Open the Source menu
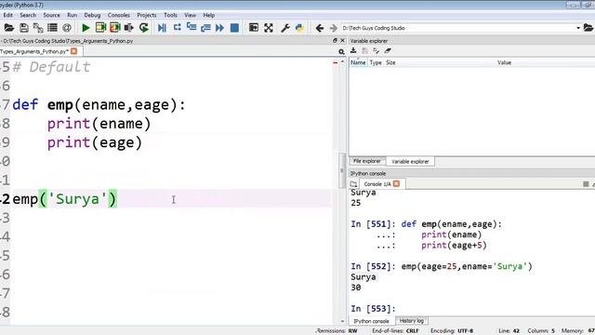Image resolution: width=595 pixels, height=335 pixels. point(51,15)
